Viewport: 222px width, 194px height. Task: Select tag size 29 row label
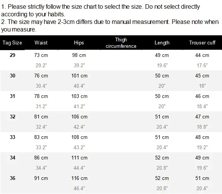[13, 55]
